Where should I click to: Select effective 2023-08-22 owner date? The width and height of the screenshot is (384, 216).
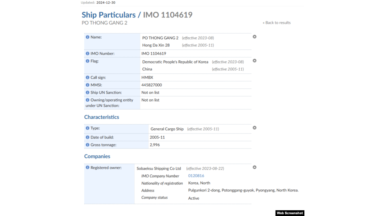(x=205, y=168)
